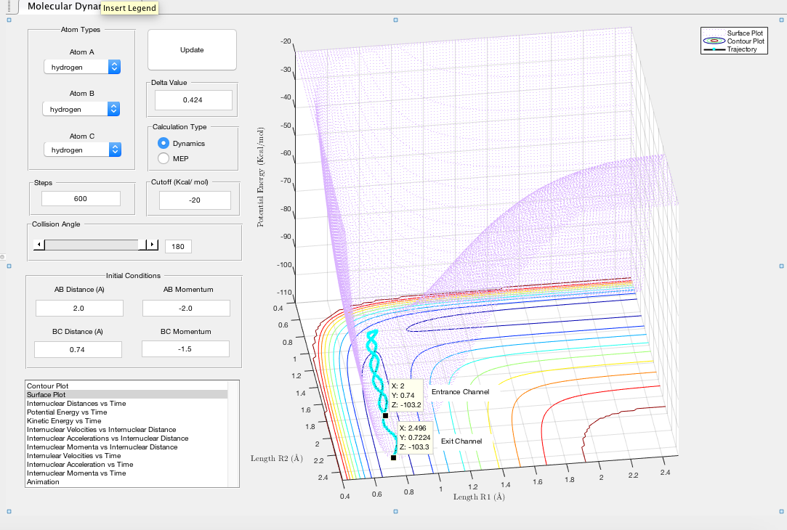Viewport: 787px width, 530px height.
Task: Click the Trajectory line icon in legend
Action: (714, 49)
